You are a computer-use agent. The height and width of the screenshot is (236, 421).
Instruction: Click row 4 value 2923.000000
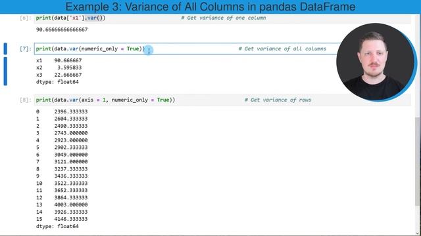click(71, 140)
